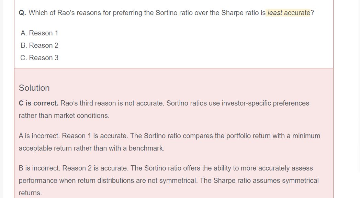Click the bold Q. question label

click(x=22, y=13)
